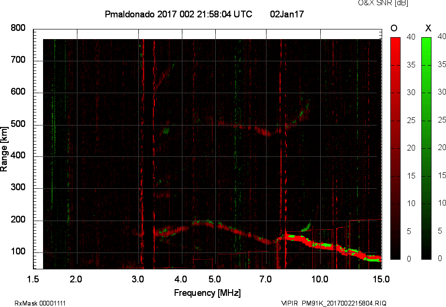Click the 5.0 frequency axis label
The height and width of the screenshot is (307, 446).
pyautogui.click(x=215, y=279)
